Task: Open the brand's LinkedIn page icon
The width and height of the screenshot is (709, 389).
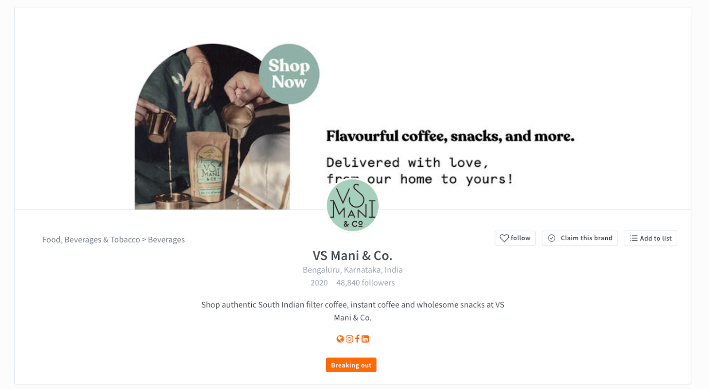Action: (x=365, y=339)
